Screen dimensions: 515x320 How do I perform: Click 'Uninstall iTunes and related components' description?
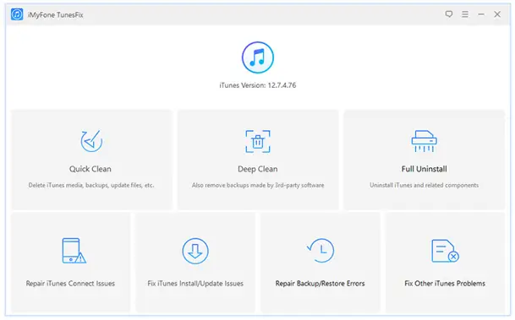coord(424,185)
